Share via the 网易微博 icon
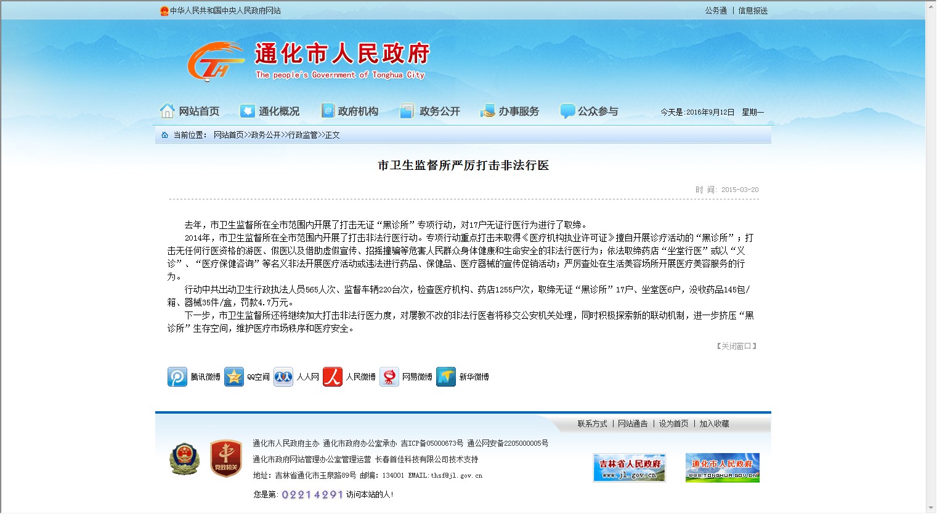 point(389,377)
